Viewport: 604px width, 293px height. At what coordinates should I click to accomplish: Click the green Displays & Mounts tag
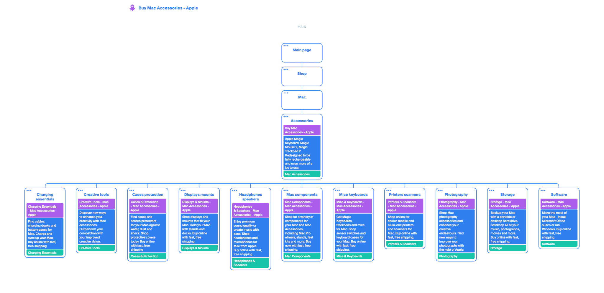click(199, 248)
